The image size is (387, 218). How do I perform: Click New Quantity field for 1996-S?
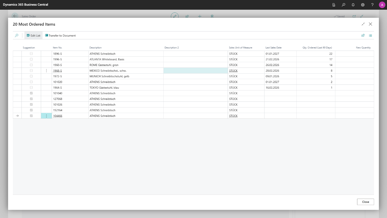coord(354,59)
